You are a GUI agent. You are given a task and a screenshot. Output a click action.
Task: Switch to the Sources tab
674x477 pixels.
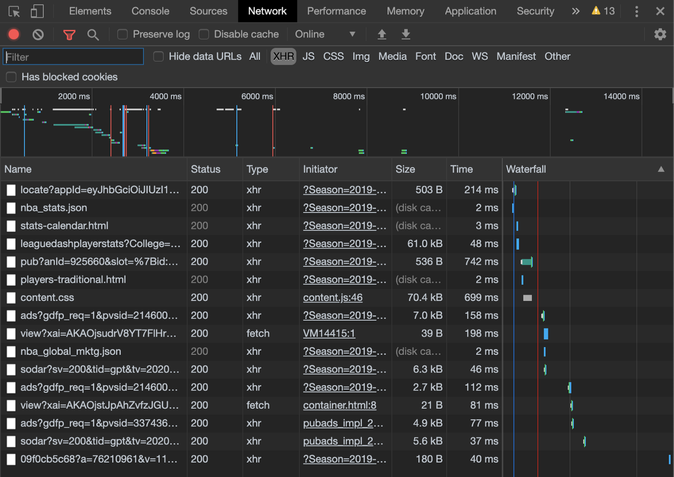(x=208, y=11)
